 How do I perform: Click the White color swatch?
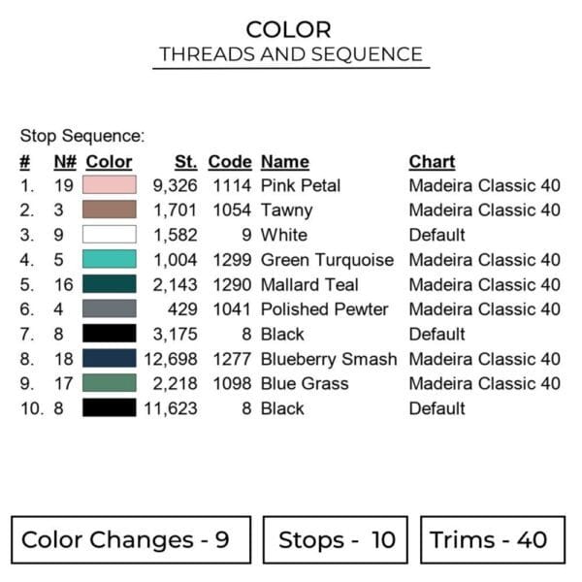coord(109,235)
